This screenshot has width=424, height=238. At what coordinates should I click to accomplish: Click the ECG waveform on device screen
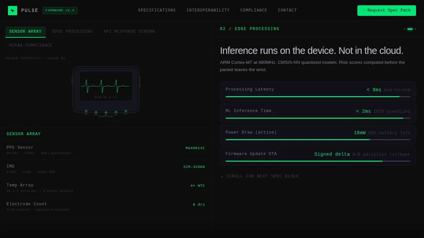click(105, 86)
